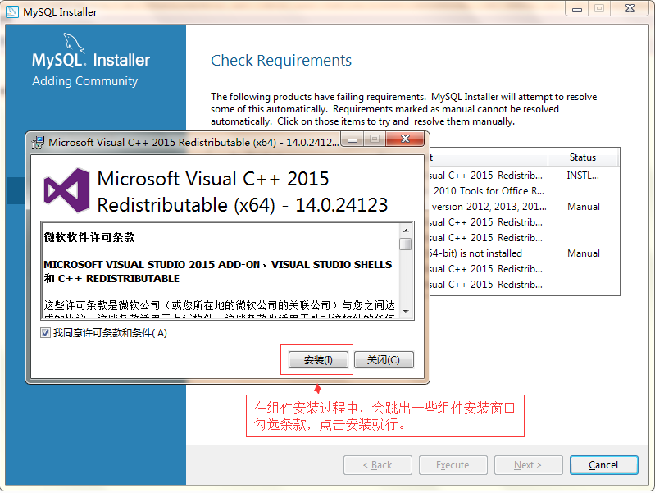The image size is (655, 493).
Task: Close the Visual C++ Redistributable dialog window
Action: click(x=405, y=139)
